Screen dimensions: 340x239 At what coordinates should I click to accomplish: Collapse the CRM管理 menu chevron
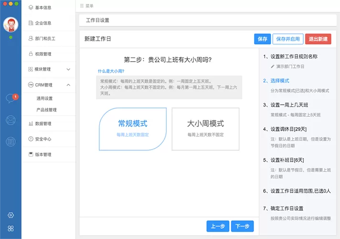point(68,85)
